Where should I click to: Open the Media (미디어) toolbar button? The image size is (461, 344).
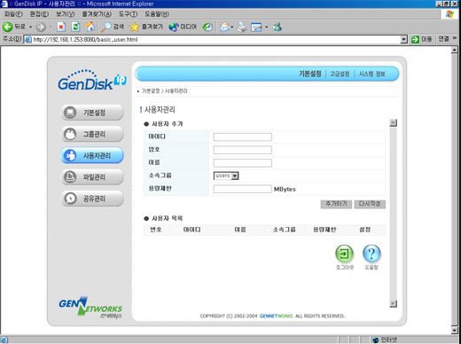[x=183, y=27]
